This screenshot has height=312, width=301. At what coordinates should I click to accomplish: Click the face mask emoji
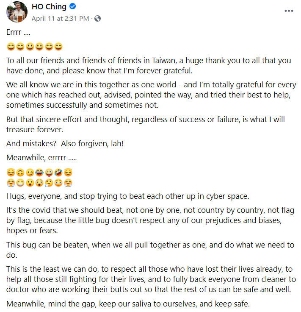coord(21,183)
